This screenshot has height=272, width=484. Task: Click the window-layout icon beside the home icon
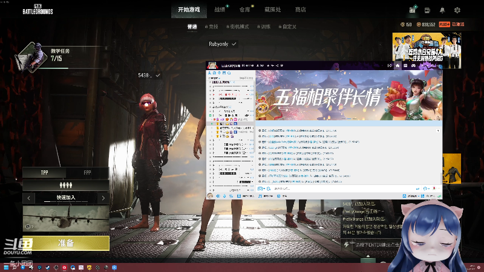point(405,65)
